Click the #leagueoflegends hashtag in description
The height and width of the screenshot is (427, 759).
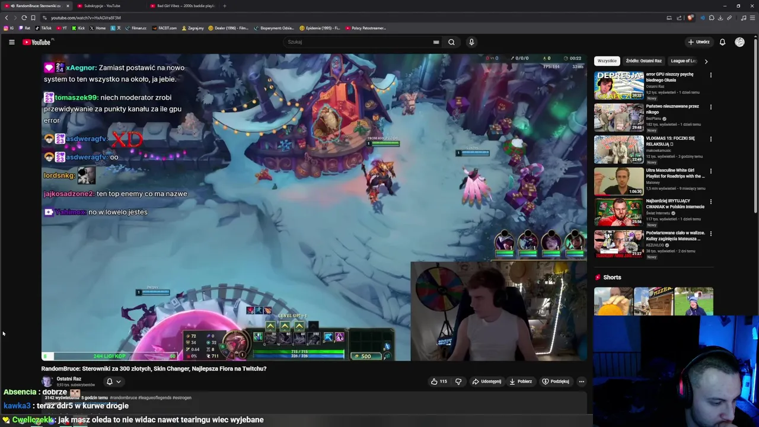tap(156, 398)
